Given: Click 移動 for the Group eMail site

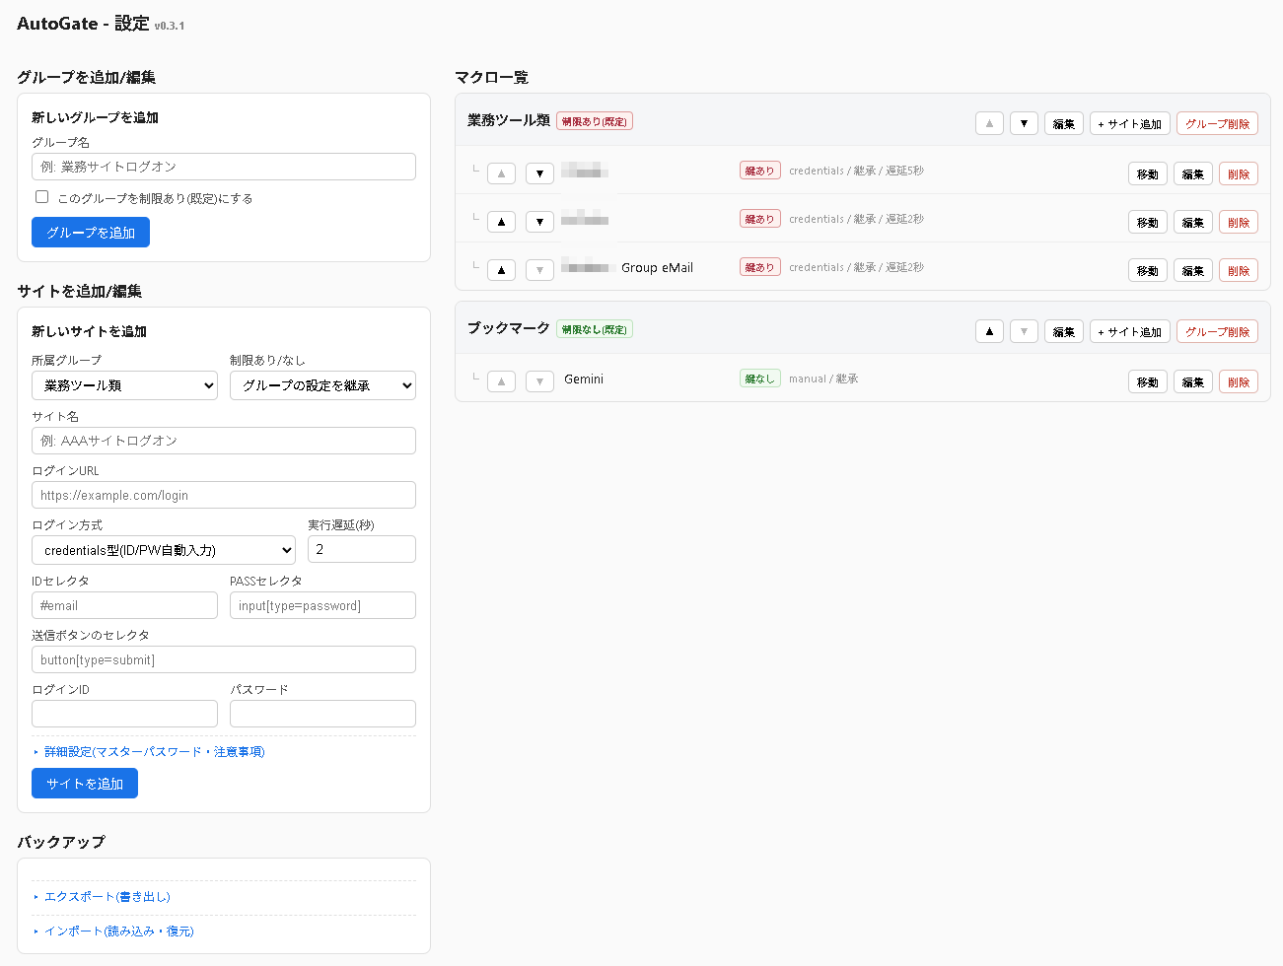Looking at the screenshot, I should coord(1148,270).
